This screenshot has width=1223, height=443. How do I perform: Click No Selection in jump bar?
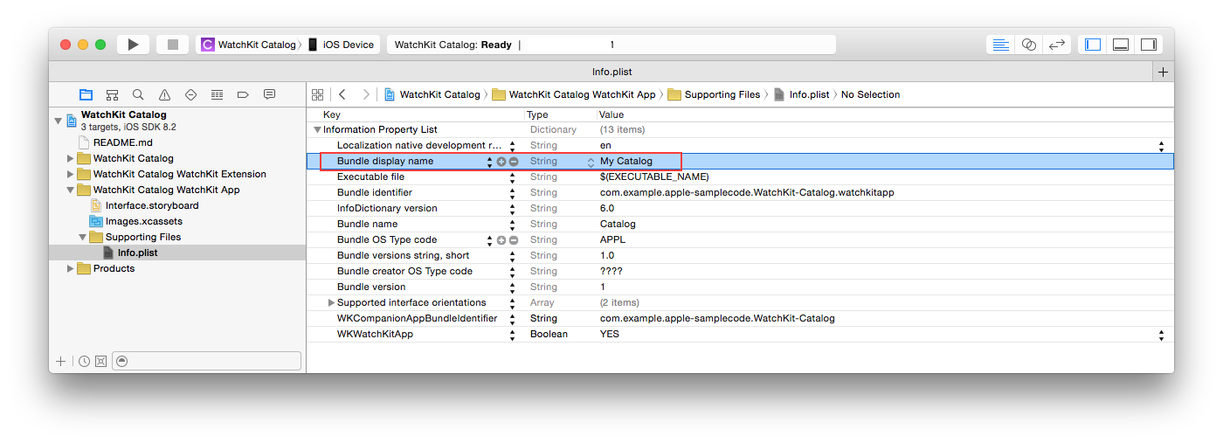point(870,94)
